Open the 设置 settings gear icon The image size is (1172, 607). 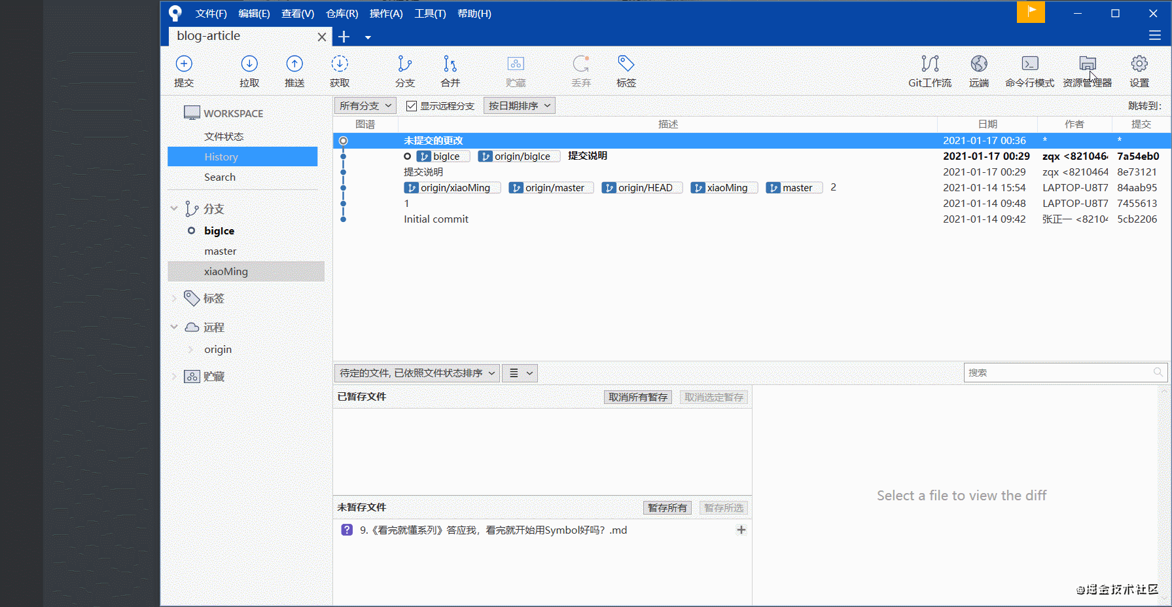point(1139,64)
